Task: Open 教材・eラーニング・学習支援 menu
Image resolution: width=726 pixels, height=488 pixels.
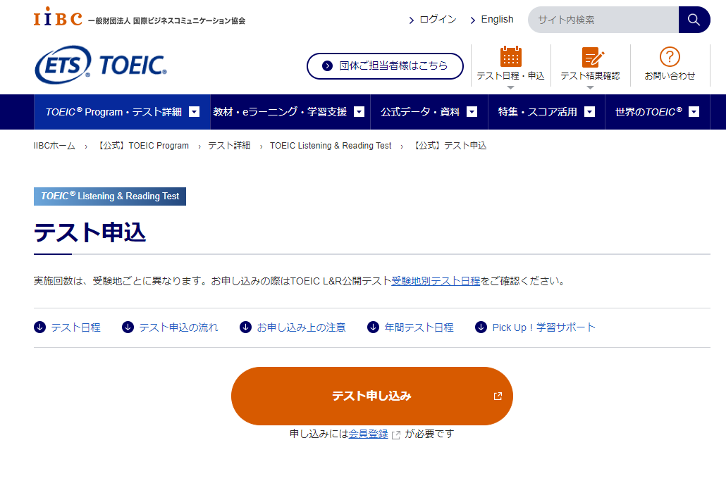Action: (x=290, y=112)
